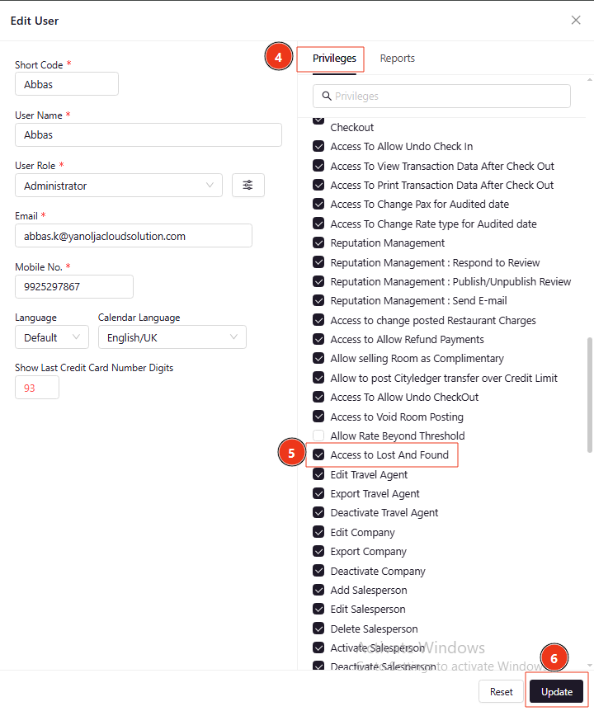Screen dimensions: 594x711
Task: Toggle Reputation Management : Send E-mail
Action: [x=318, y=300]
